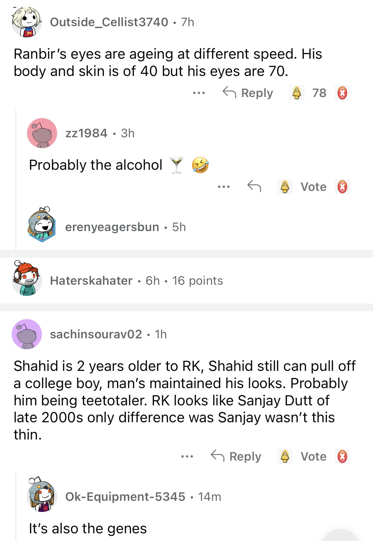Open three-dot menu on Outside_Cellist3740's comment

click(199, 93)
